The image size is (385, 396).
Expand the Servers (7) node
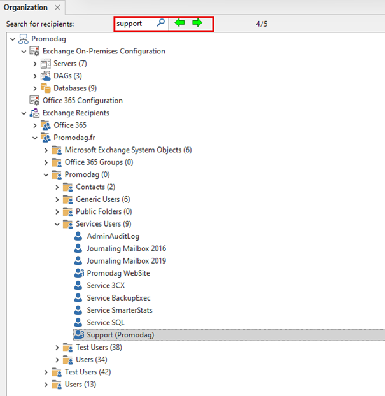35,64
